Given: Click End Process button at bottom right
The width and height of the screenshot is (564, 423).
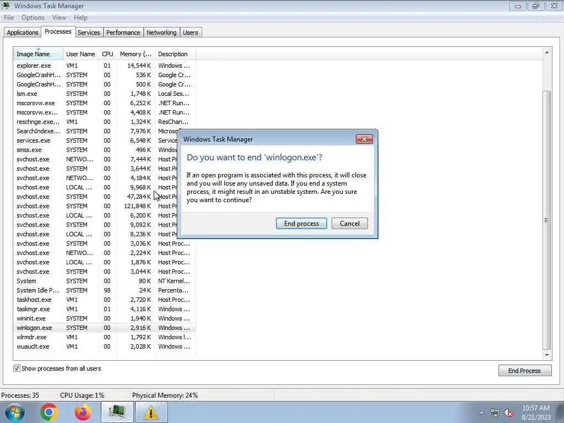Looking at the screenshot, I should point(525,371).
